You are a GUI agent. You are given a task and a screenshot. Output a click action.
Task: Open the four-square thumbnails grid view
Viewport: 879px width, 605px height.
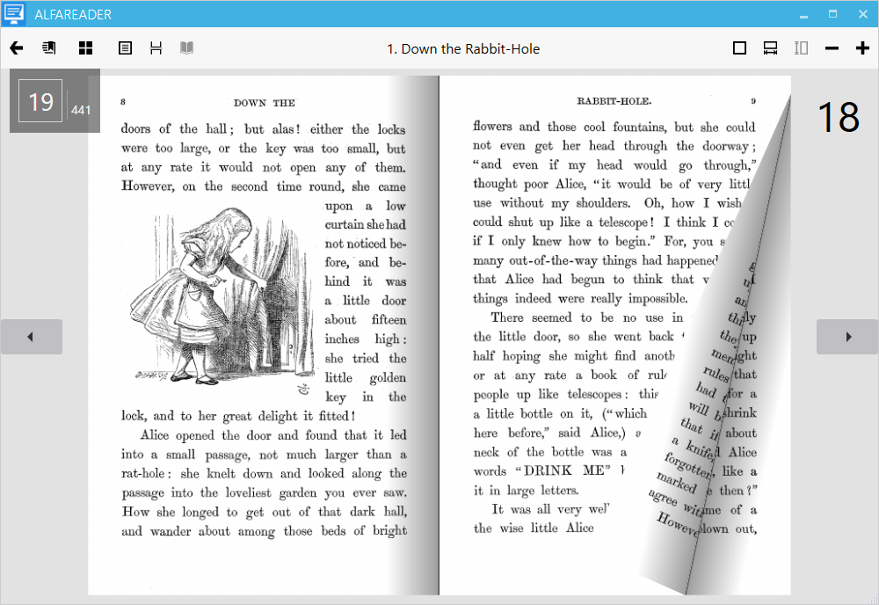click(x=85, y=48)
